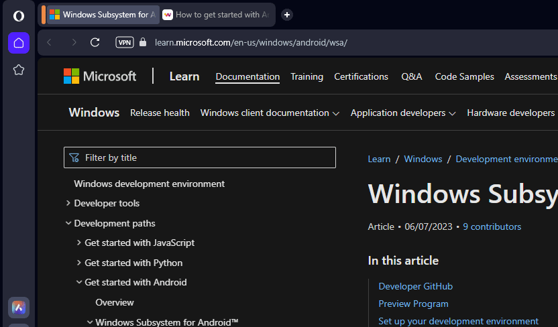
Task: Click the Filter by title field
Action: click(200, 157)
